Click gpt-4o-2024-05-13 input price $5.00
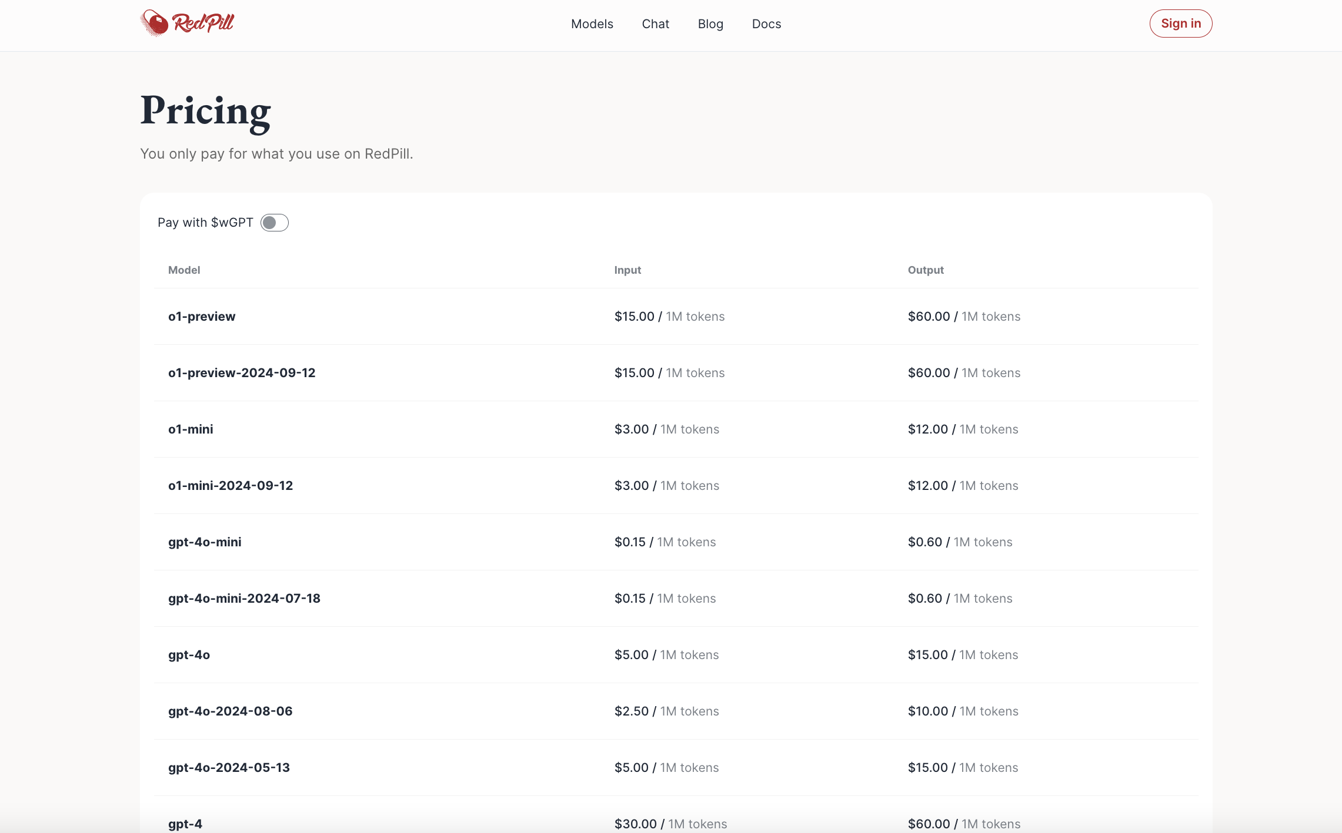 pyautogui.click(x=632, y=768)
